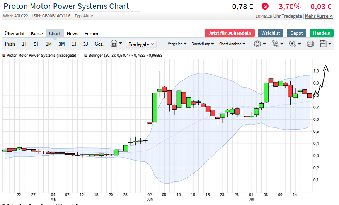Expand the share icon dropdown arrow

(282, 44)
